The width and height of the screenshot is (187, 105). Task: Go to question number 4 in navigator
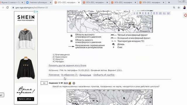pos(143,13)
